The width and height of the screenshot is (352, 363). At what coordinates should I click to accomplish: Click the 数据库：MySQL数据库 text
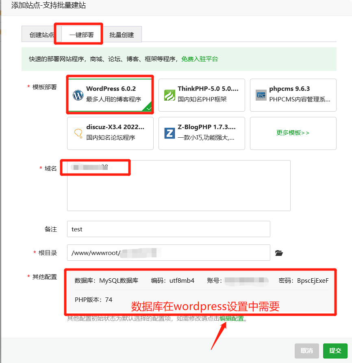pyautogui.click(x=106, y=281)
